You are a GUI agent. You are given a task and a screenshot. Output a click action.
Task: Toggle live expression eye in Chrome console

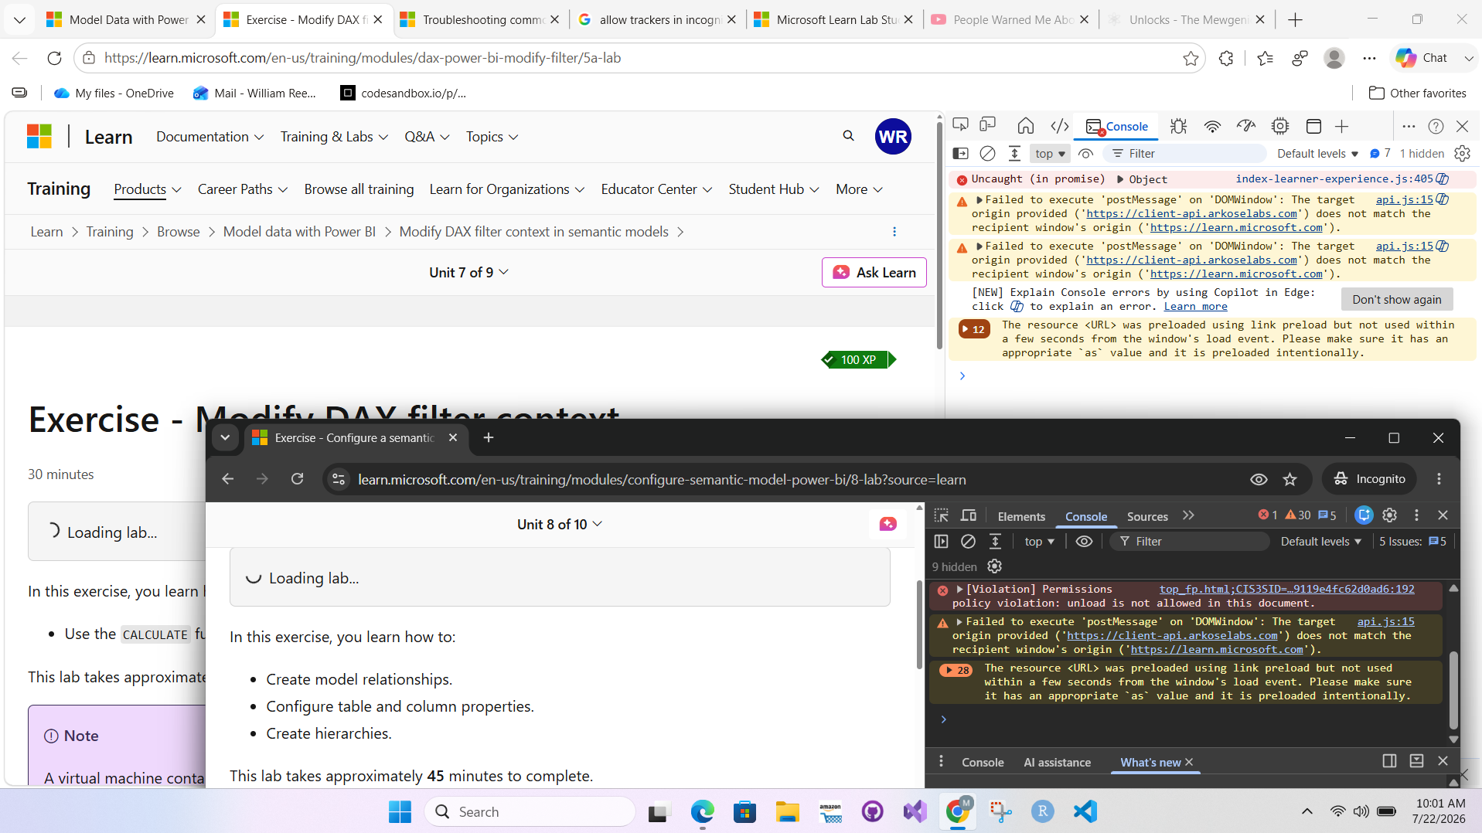point(1084,542)
